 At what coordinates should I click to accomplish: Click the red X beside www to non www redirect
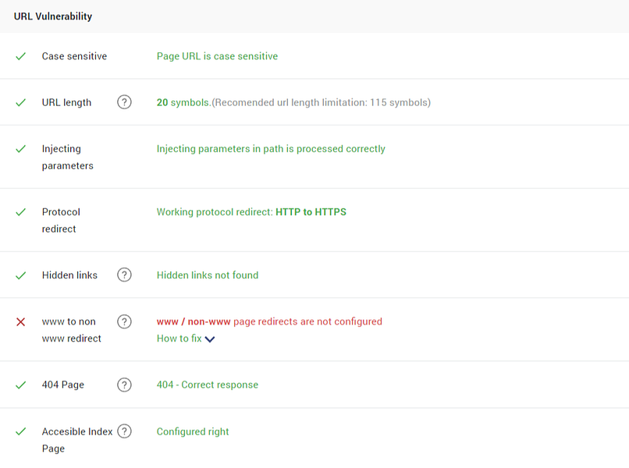[x=21, y=321]
